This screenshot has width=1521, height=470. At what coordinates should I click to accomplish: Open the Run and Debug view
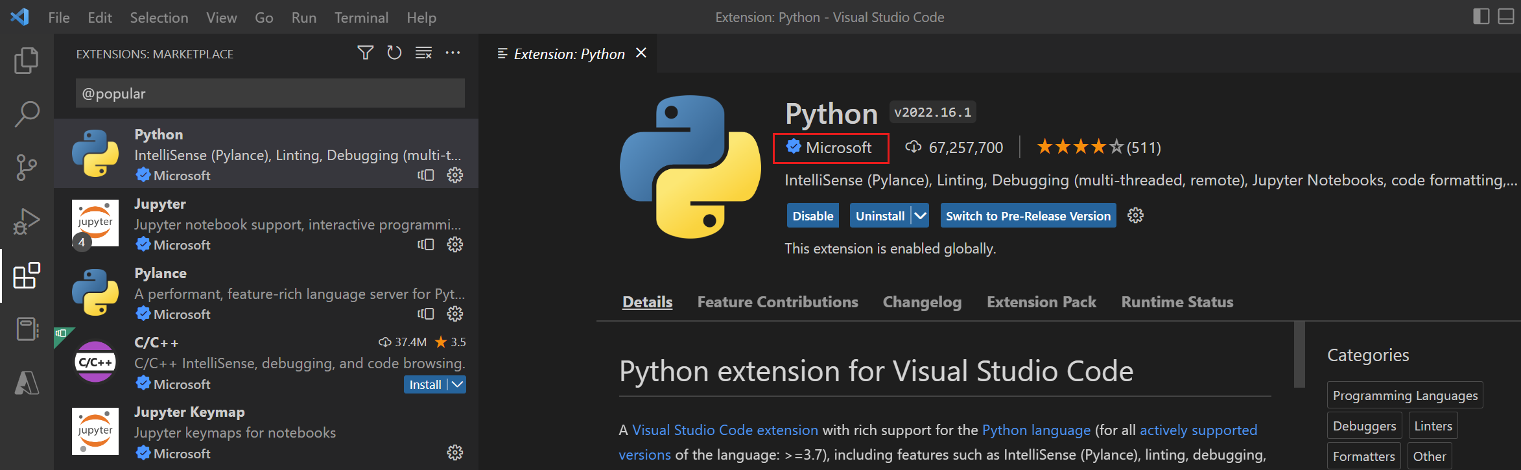point(27,221)
